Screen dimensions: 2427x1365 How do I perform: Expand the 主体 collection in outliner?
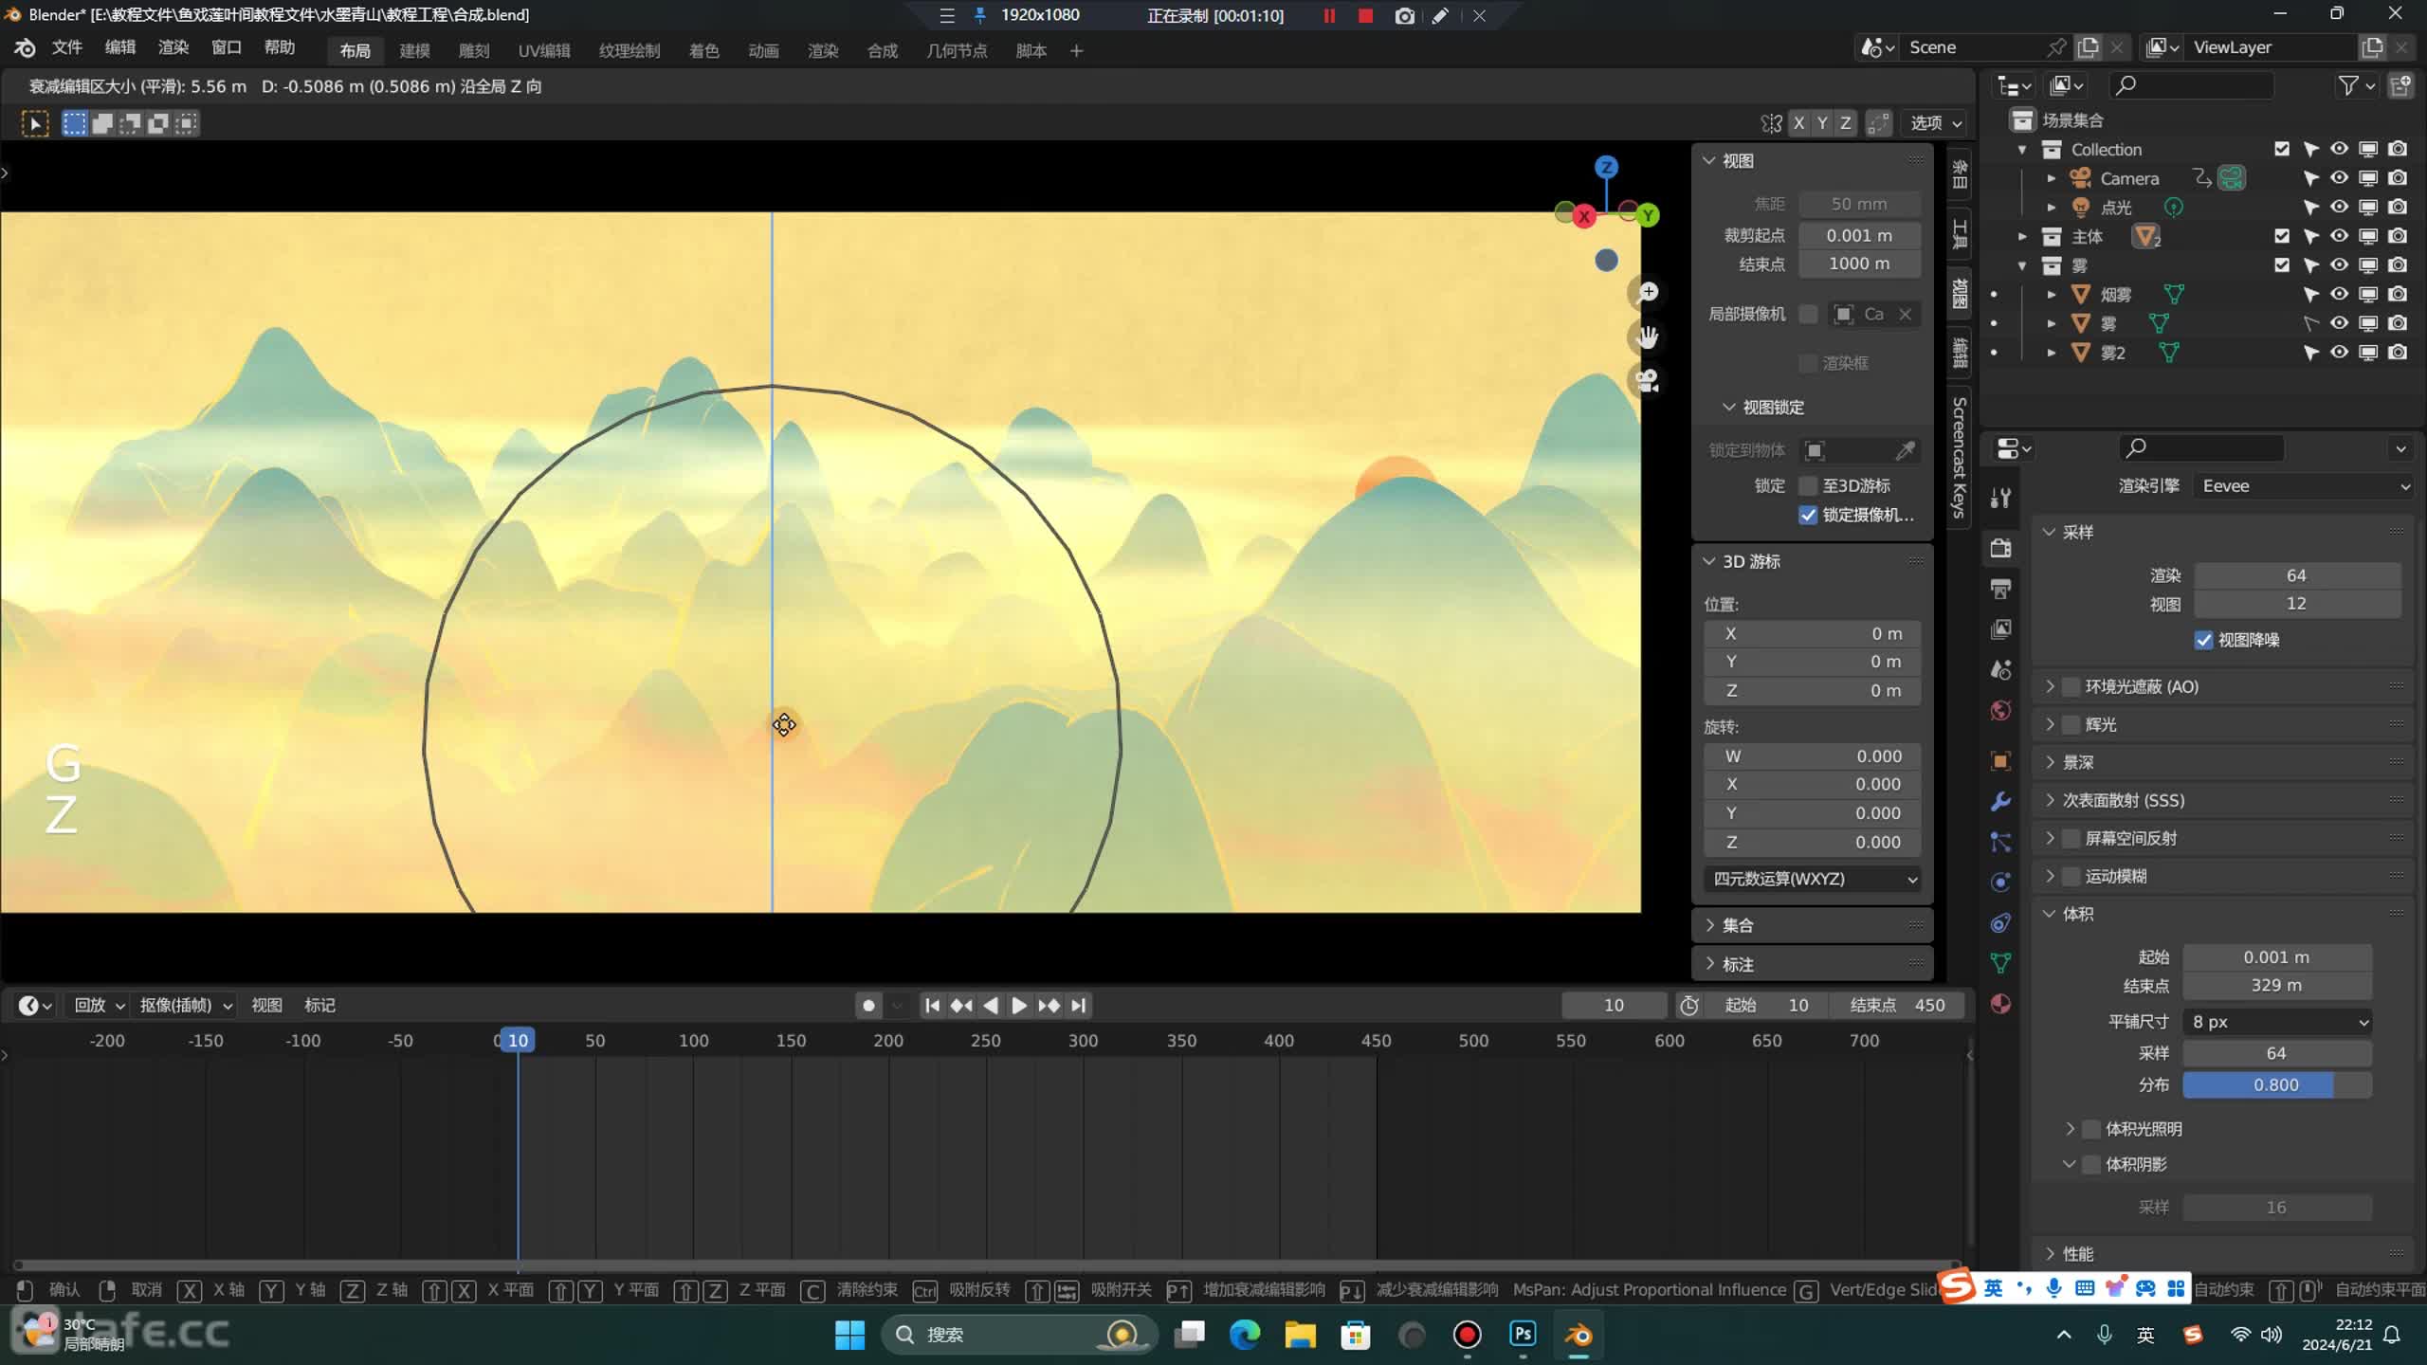(x=2021, y=236)
